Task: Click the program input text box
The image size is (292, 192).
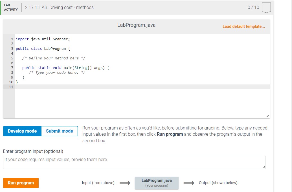Action: [134, 162]
